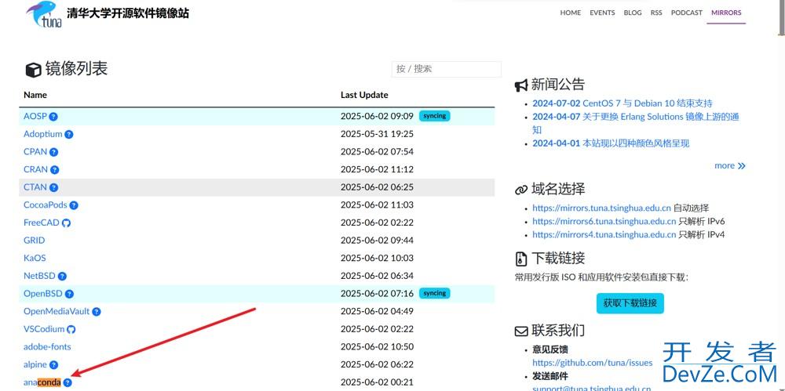Screen dimensions: 785x391
Task: Open help icon next to OpenMediaVault
Action: 96,312
